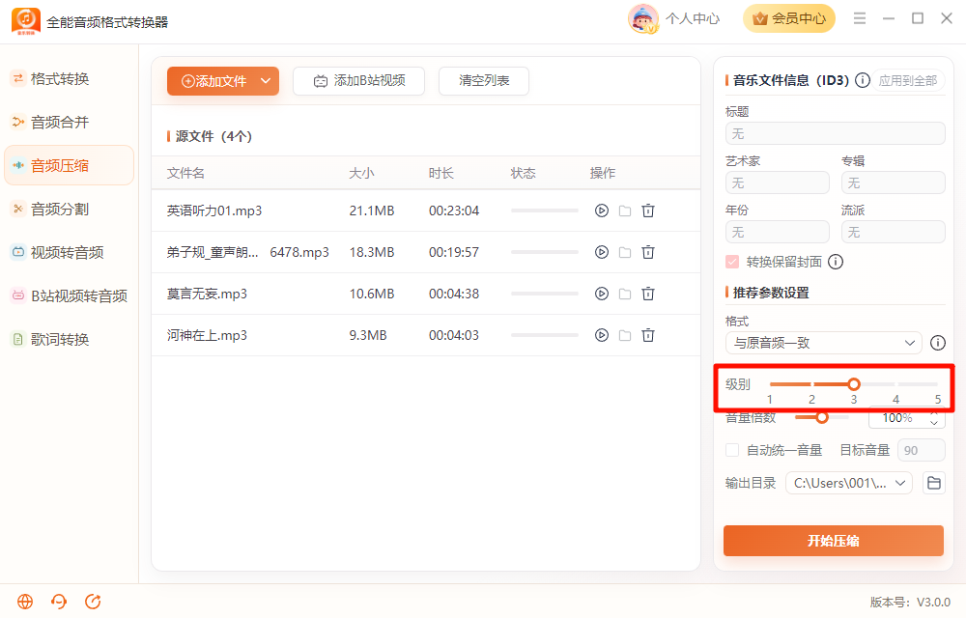
Task: Clear the list with 清空列表
Action: point(484,81)
